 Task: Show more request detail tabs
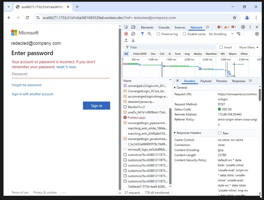point(250,81)
